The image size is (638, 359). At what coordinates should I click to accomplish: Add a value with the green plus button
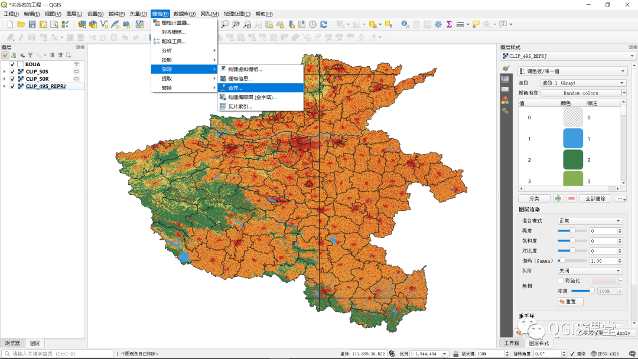coord(558,198)
